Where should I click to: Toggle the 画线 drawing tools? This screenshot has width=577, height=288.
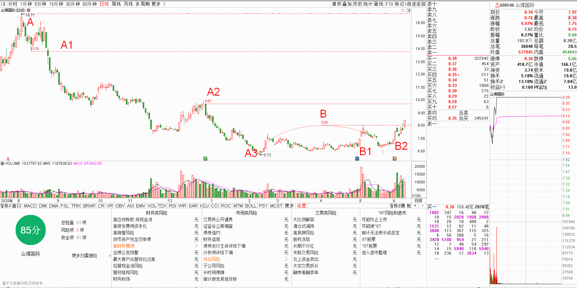click(378, 4)
